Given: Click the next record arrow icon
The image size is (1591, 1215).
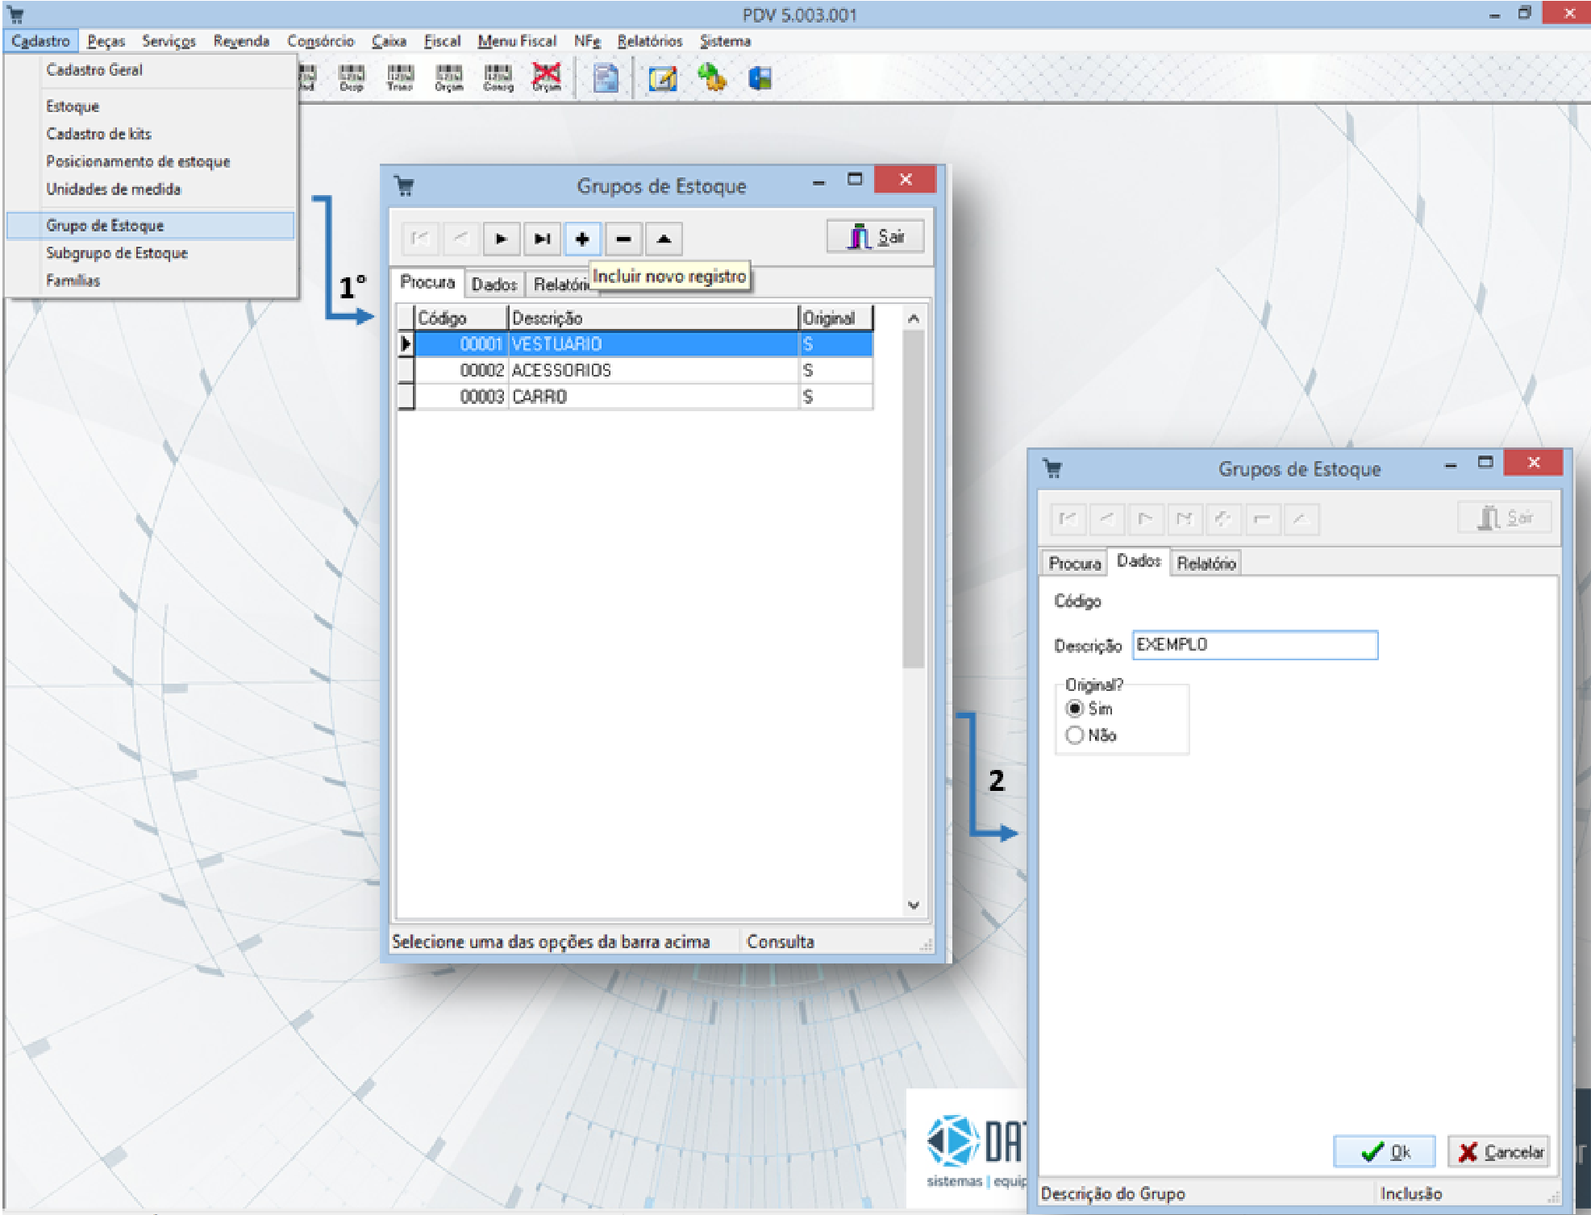Looking at the screenshot, I should click(x=501, y=239).
